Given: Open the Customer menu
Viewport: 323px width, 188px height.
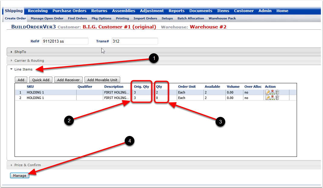Looking at the screenshot, I should tap(244, 11).
